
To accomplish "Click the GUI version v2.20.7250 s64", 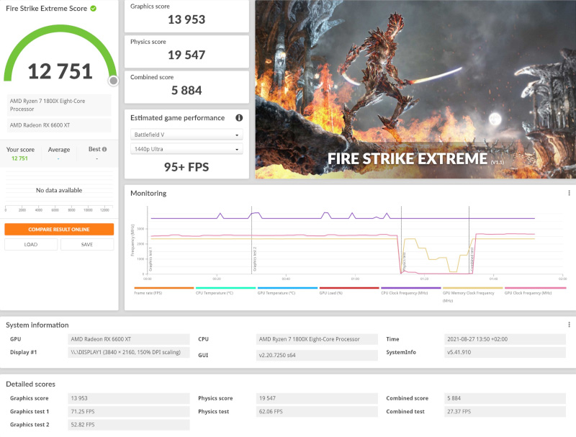I will (317, 355).
